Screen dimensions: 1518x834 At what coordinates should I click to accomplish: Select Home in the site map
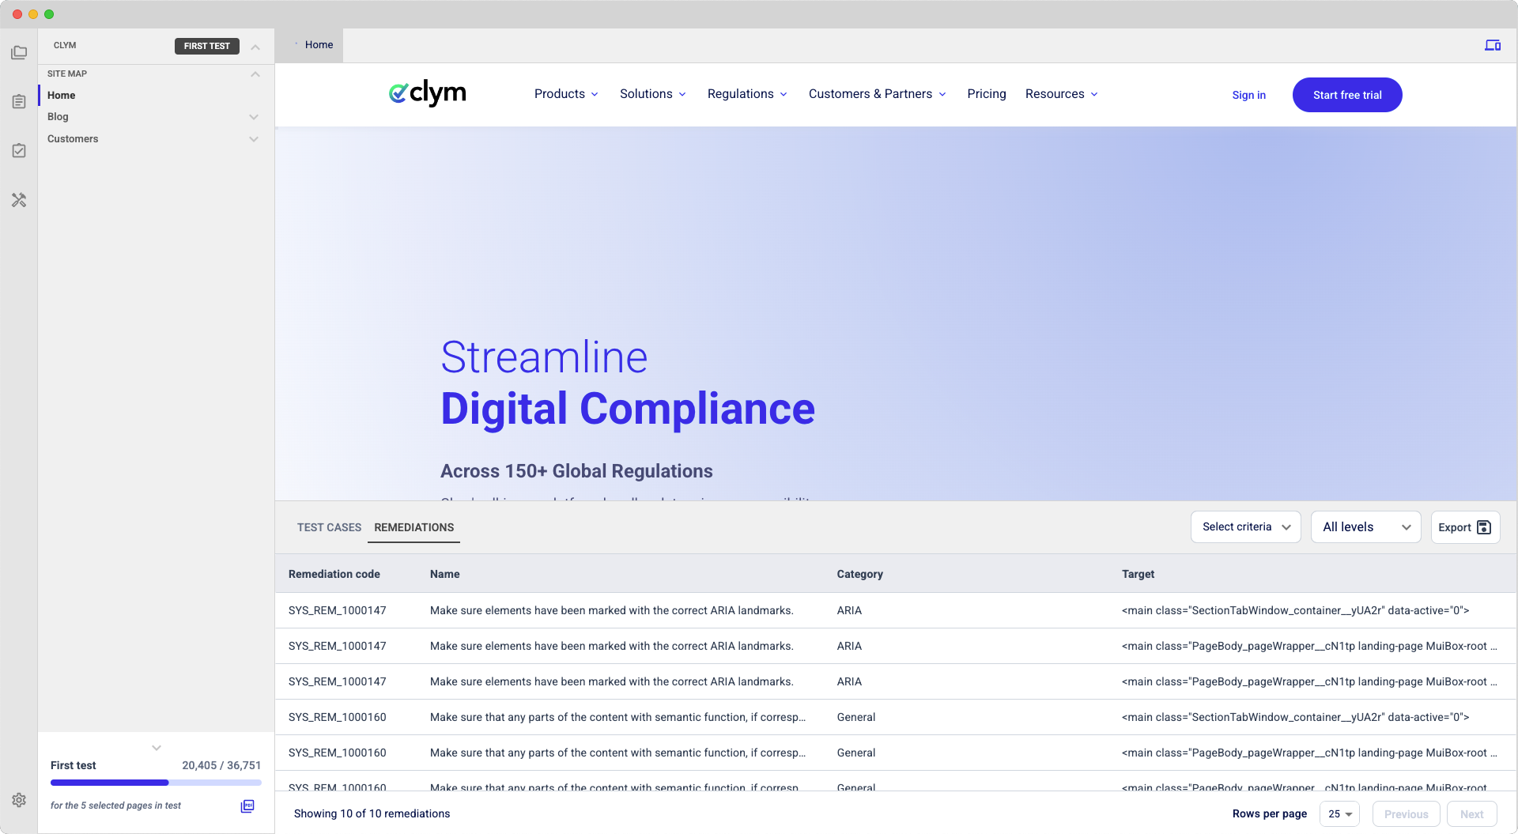[x=62, y=95]
